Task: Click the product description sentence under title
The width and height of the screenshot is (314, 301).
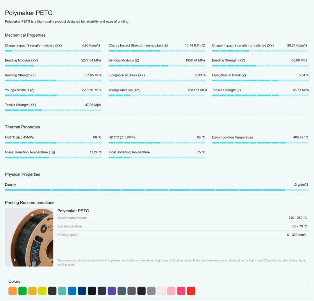Action: coord(67,21)
